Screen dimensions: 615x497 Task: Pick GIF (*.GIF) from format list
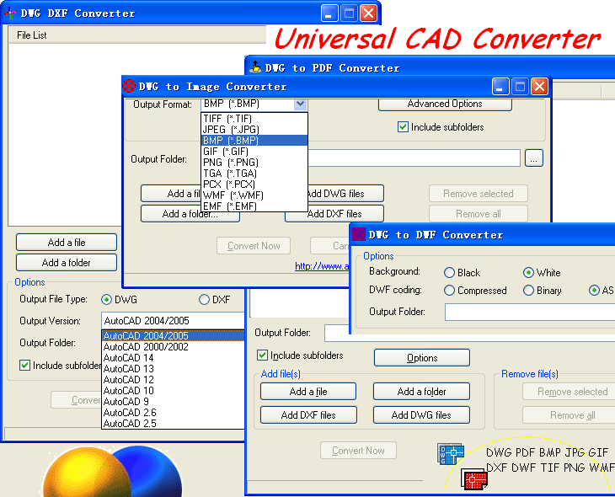(254, 152)
